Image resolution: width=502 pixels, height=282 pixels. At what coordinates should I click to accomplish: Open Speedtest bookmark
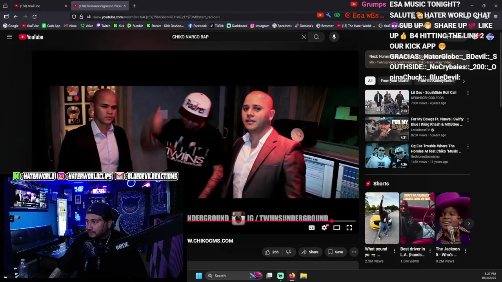click(282, 26)
